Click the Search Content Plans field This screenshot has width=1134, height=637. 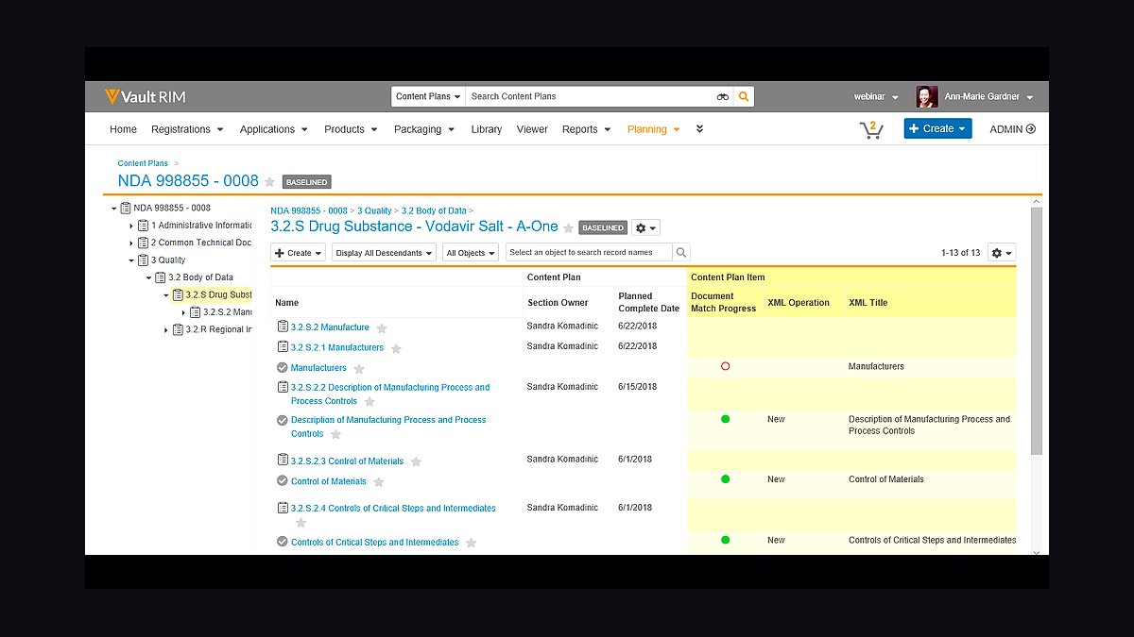pyautogui.click(x=591, y=96)
